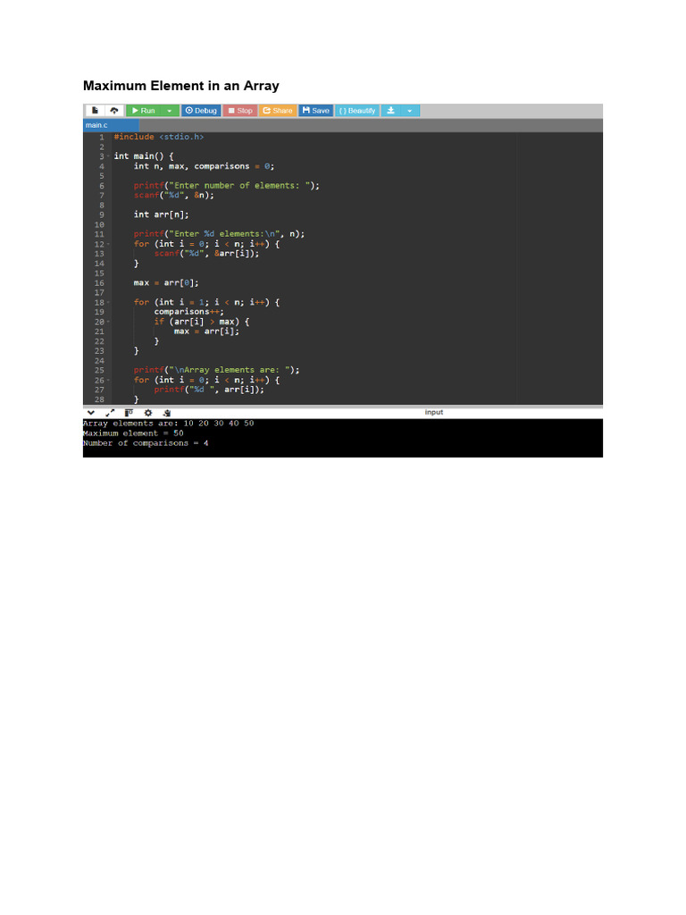Run the program with Run button
686x915 pixels.
click(x=144, y=110)
